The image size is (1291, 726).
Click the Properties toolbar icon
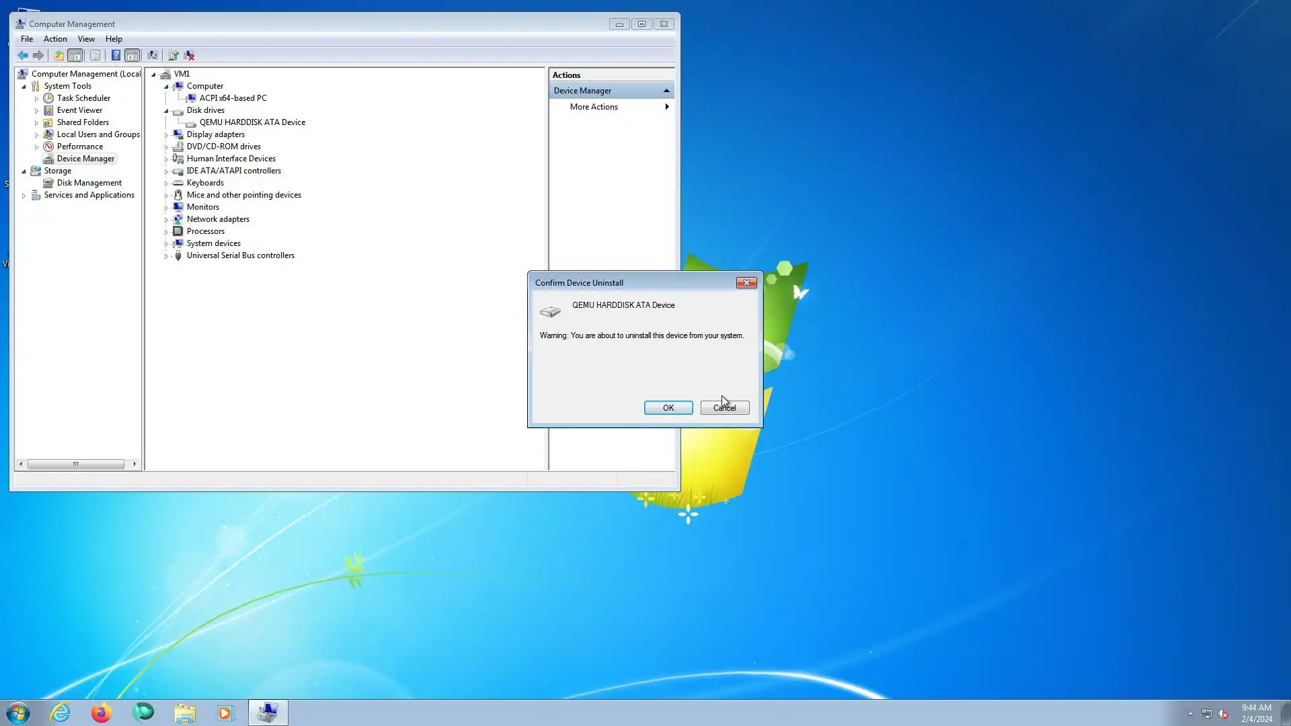[95, 56]
